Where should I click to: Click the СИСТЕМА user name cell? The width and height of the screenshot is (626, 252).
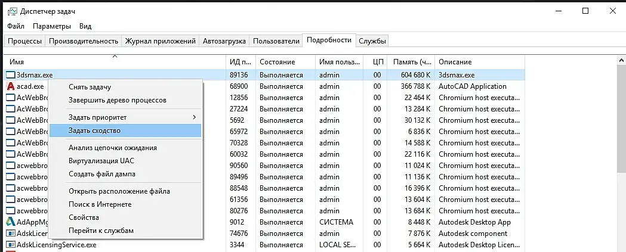336,222
